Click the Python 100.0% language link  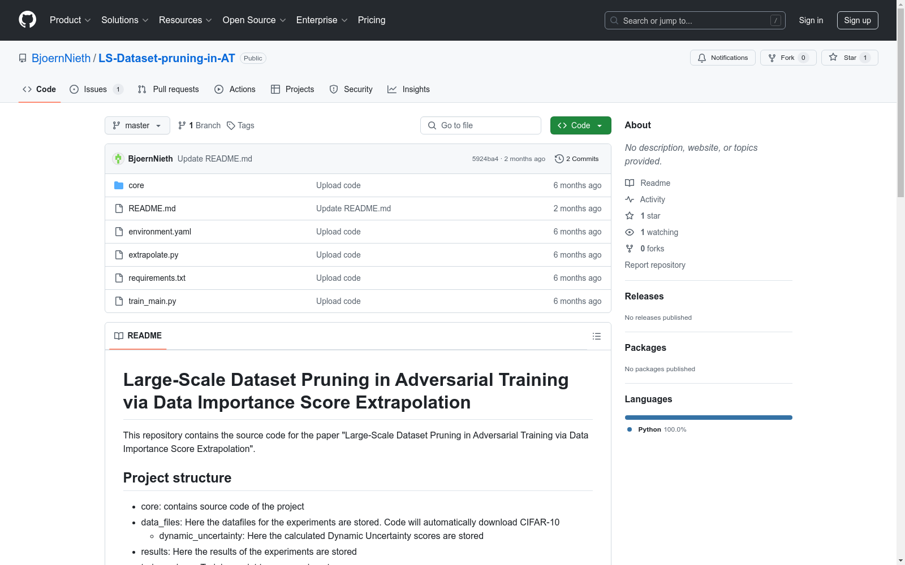pos(657,429)
